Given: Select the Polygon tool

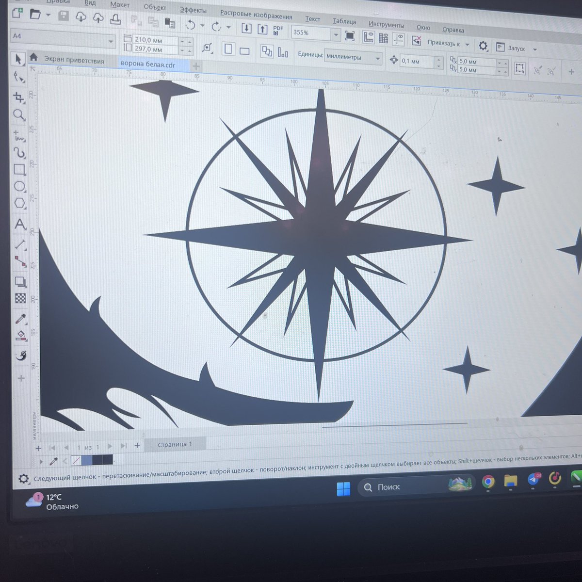Looking at the screenshot, I should coord(20,203).
